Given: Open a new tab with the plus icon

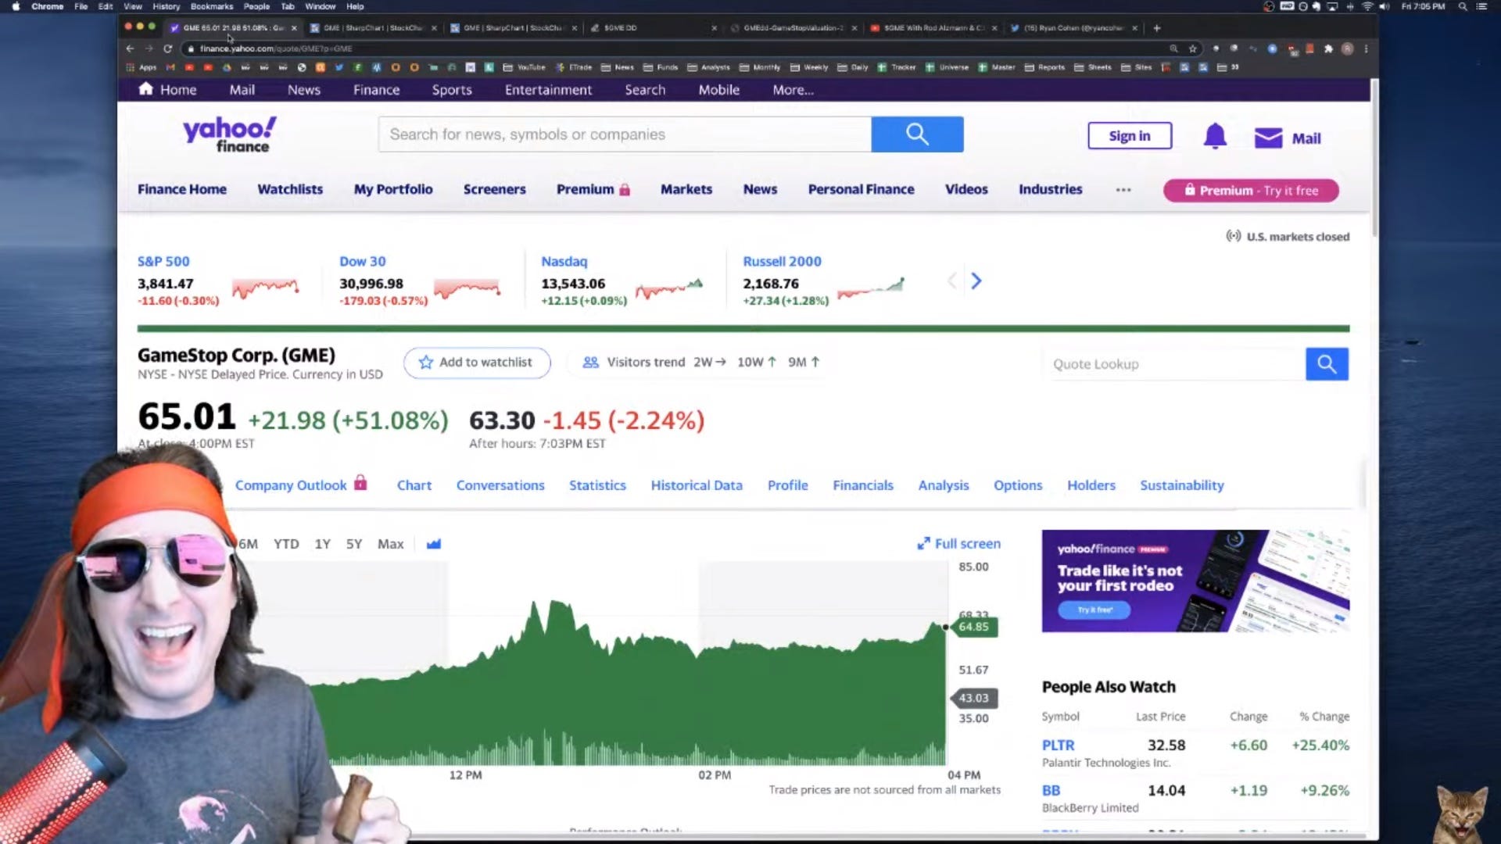Looking at the screenshot, I should coord(1157,27).
